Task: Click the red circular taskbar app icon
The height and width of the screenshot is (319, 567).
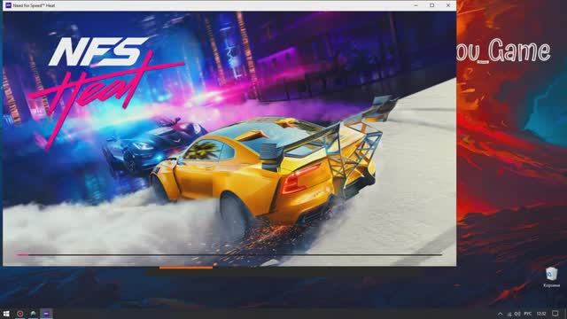Action: [x=19, y=314]
